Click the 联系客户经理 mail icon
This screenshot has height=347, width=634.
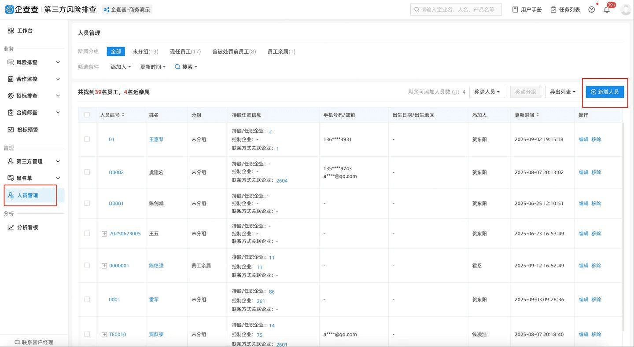point(17,342)
